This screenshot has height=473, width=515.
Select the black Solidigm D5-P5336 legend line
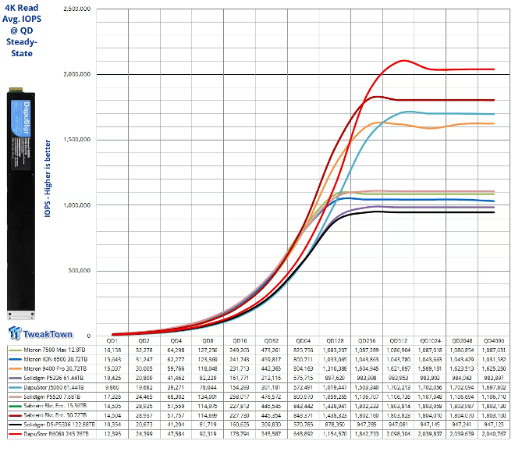coord(15,425)
